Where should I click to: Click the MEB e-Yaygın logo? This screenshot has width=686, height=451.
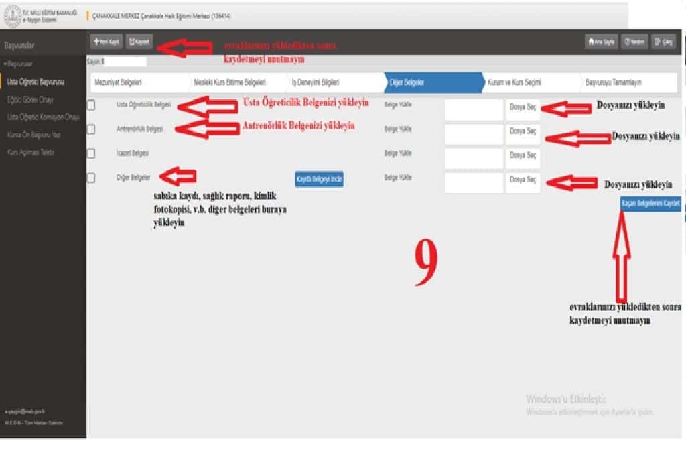pos(13,14)
